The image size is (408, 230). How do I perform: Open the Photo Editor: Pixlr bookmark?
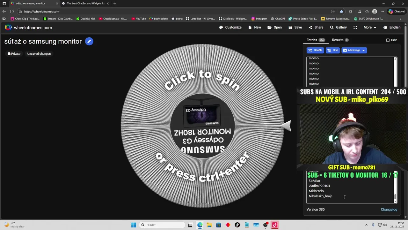tap(303, 19)
